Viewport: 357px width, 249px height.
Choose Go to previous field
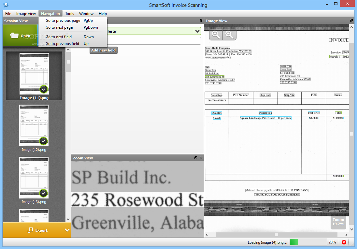(x=73, y=44)
